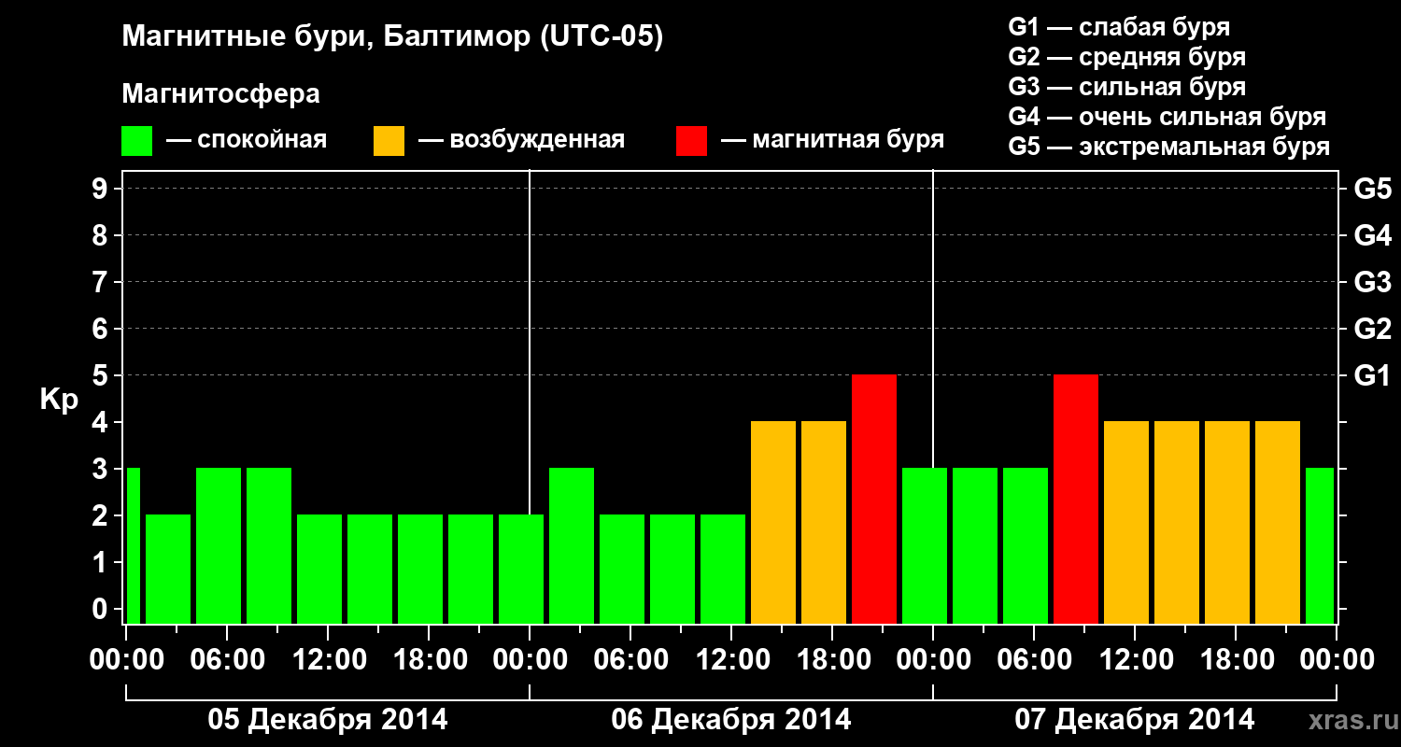Click the red 'магнитная буря' legend swatch
Image resolution: width=1401 pixels, height=747 pixels.
[x=691, y=141]
